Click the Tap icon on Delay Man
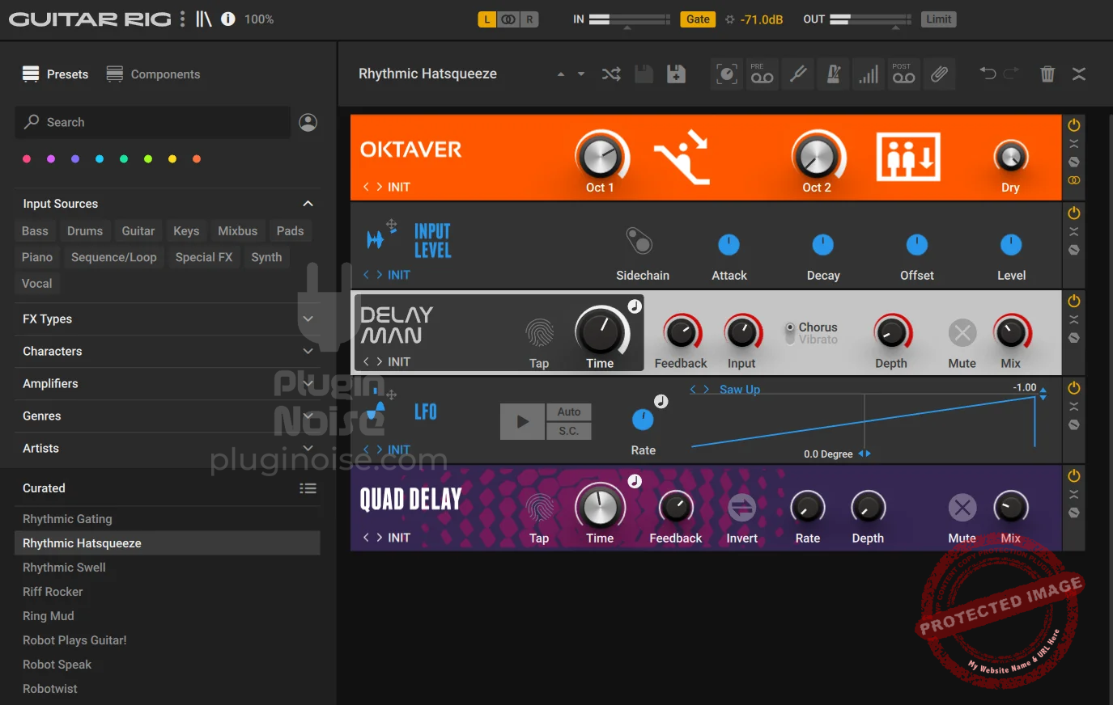The height and width of the screenshot is (705, 1113). point(539,332)
